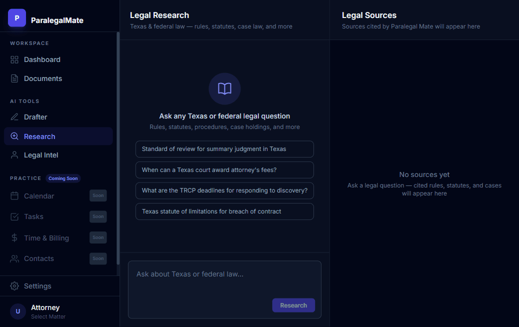Click the Settings gear icon
The image size is (519, 327).
[x=14, y=286]
